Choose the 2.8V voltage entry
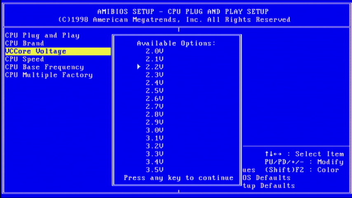 coord(155,114)
